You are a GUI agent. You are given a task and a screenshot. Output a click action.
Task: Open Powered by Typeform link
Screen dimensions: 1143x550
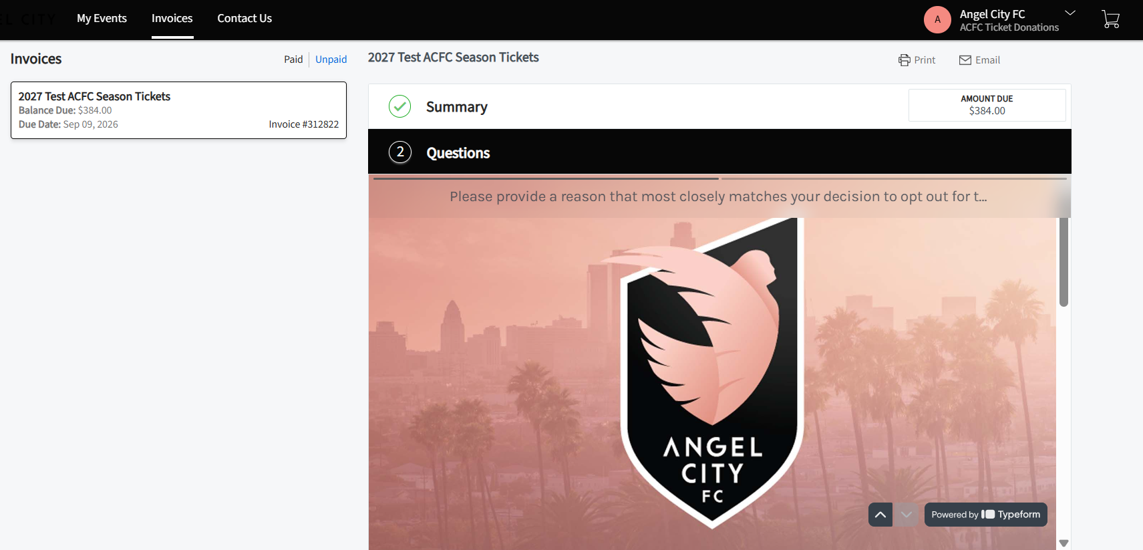pos(985,515)
